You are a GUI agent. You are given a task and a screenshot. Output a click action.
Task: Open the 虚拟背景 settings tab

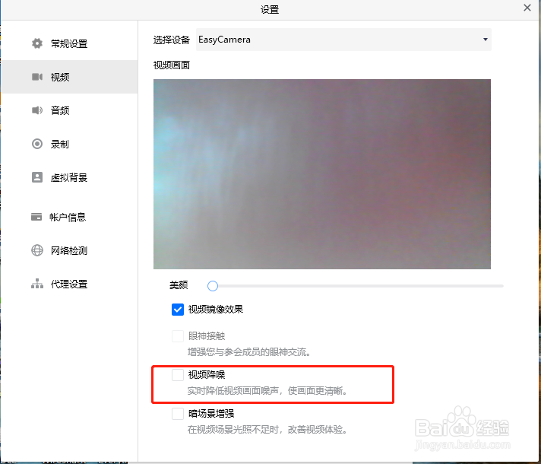coord(69,177)
